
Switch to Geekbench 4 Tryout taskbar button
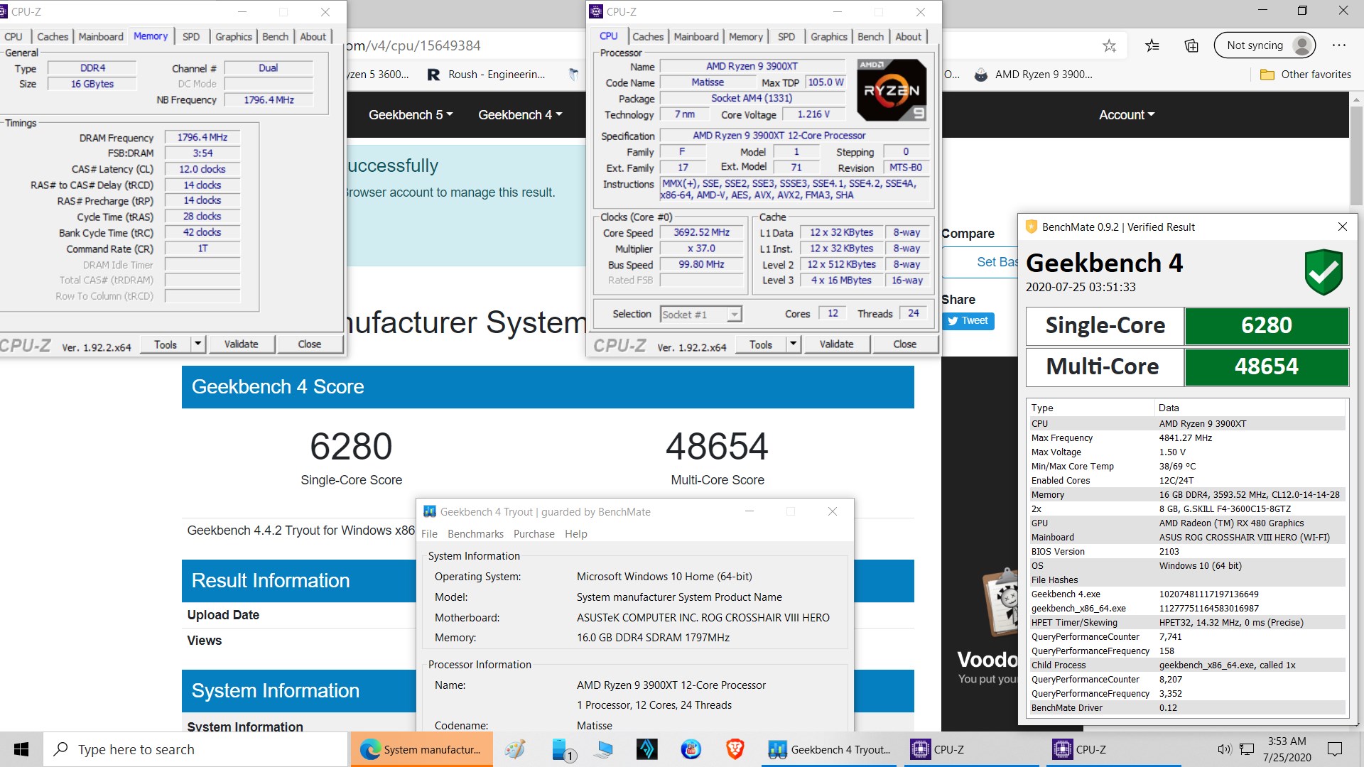829,749
